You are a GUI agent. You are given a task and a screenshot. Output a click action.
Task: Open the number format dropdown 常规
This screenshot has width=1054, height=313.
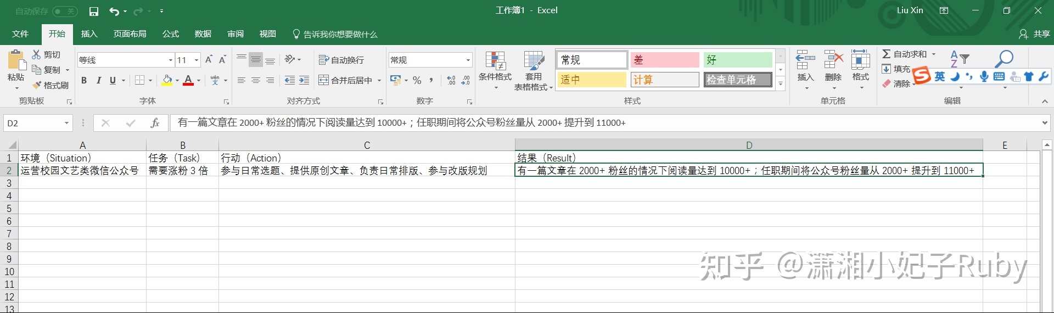(468, 60)
